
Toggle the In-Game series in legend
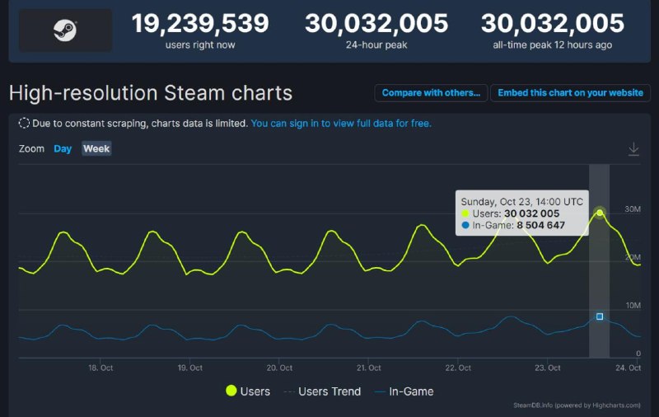point(404,391)
